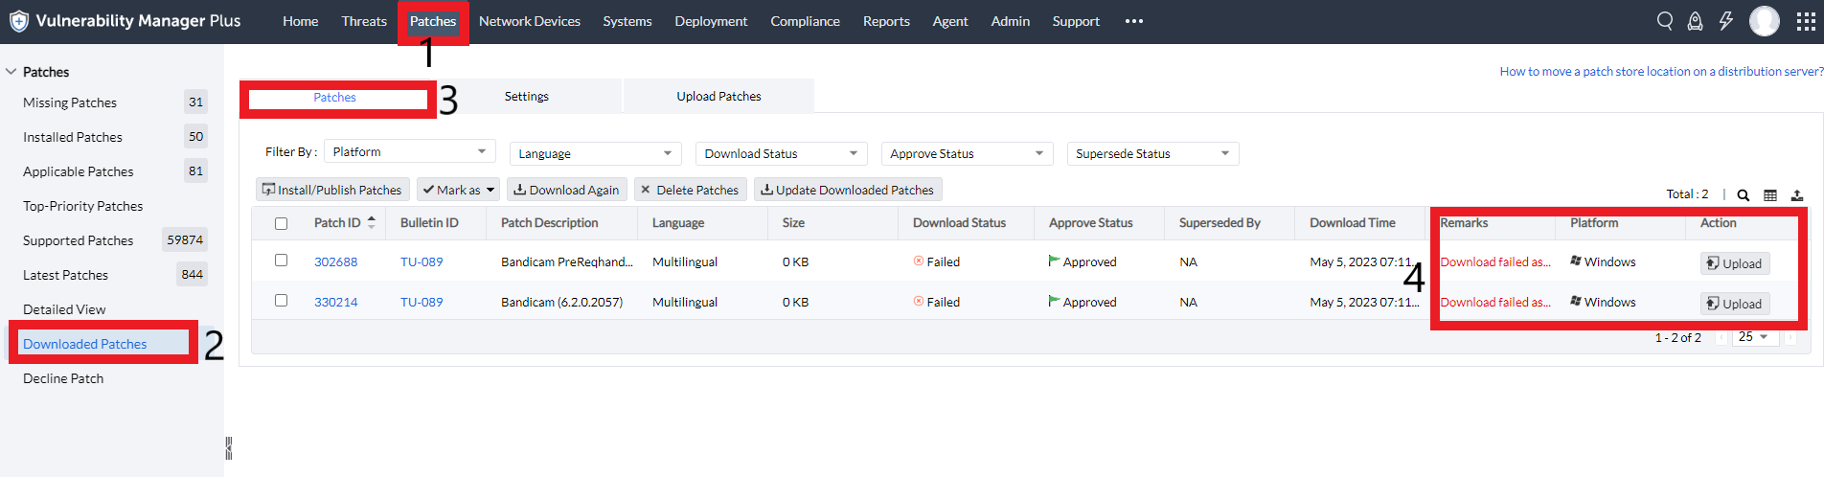Open the user profile avatar
Image resolution: width=1824 pixels, height=477 pixels.
coord(1764,21)
